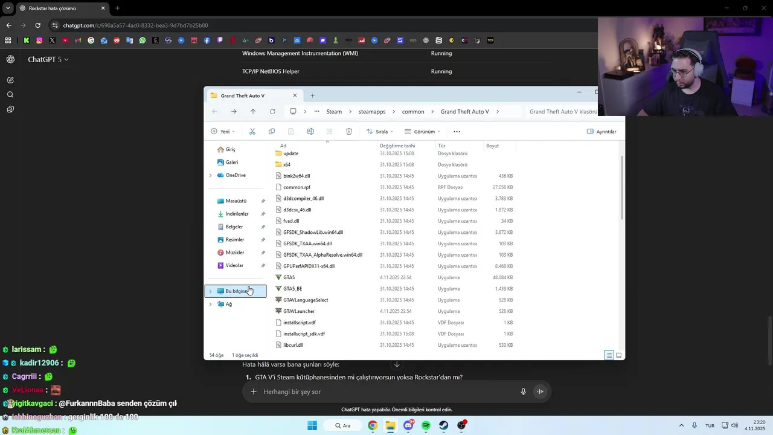Click the Delete trash icon in Explorer toolbar
Image resolution: width=773 pixels, height=435 pixels.
tap(349, 131)
